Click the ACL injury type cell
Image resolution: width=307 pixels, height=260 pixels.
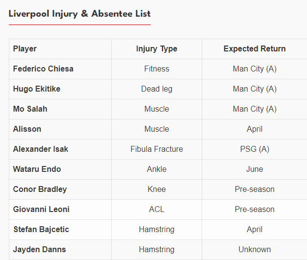[157, 210]
